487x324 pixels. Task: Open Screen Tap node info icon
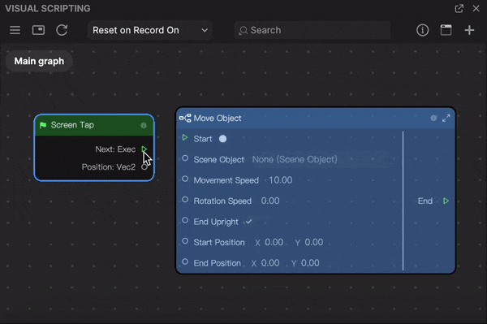coord(144,125)
